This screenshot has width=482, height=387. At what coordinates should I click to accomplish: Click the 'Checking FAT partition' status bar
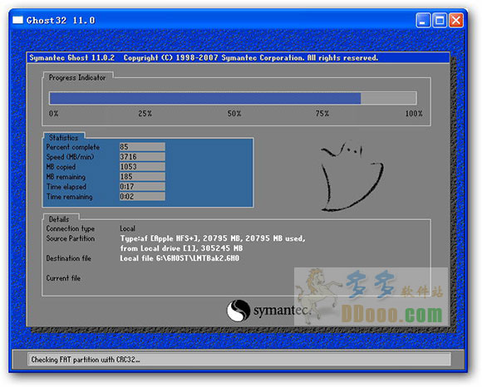coord(239,360)
